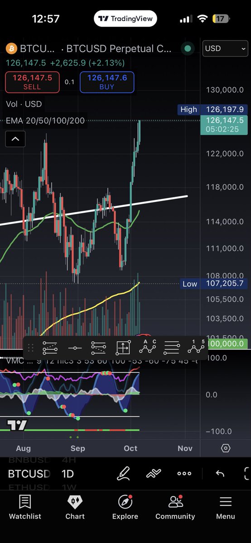Select the long position box tool
Screen dimensions: 251x543
point(123,348)
